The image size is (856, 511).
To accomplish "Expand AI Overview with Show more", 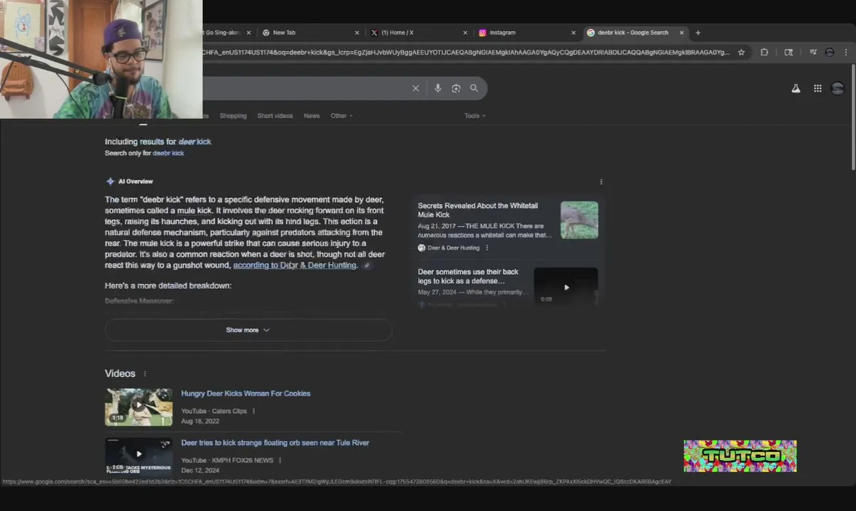I will pos(248,330).
